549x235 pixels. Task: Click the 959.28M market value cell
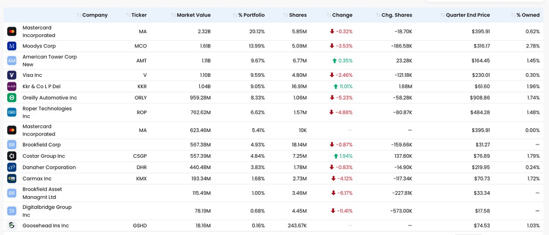(200, 98)
